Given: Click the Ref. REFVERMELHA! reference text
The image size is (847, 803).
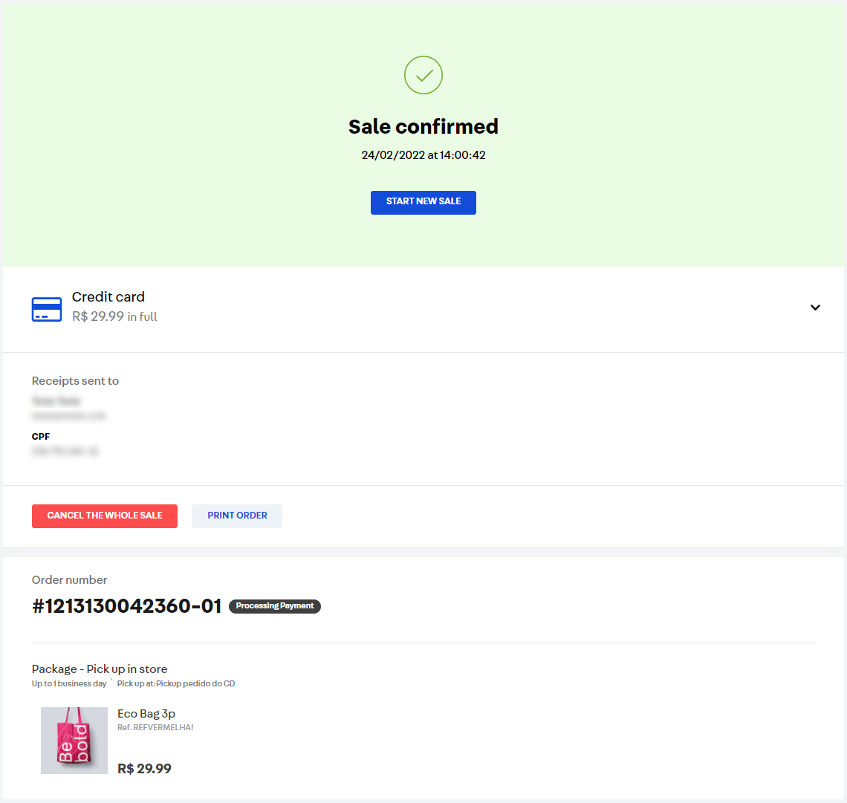Looking at the screenshot, I should 155,728.
